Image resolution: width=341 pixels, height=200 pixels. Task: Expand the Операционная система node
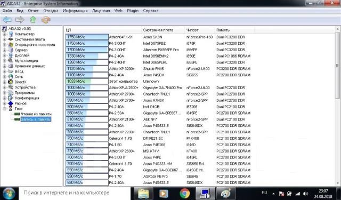click(4, 45)
